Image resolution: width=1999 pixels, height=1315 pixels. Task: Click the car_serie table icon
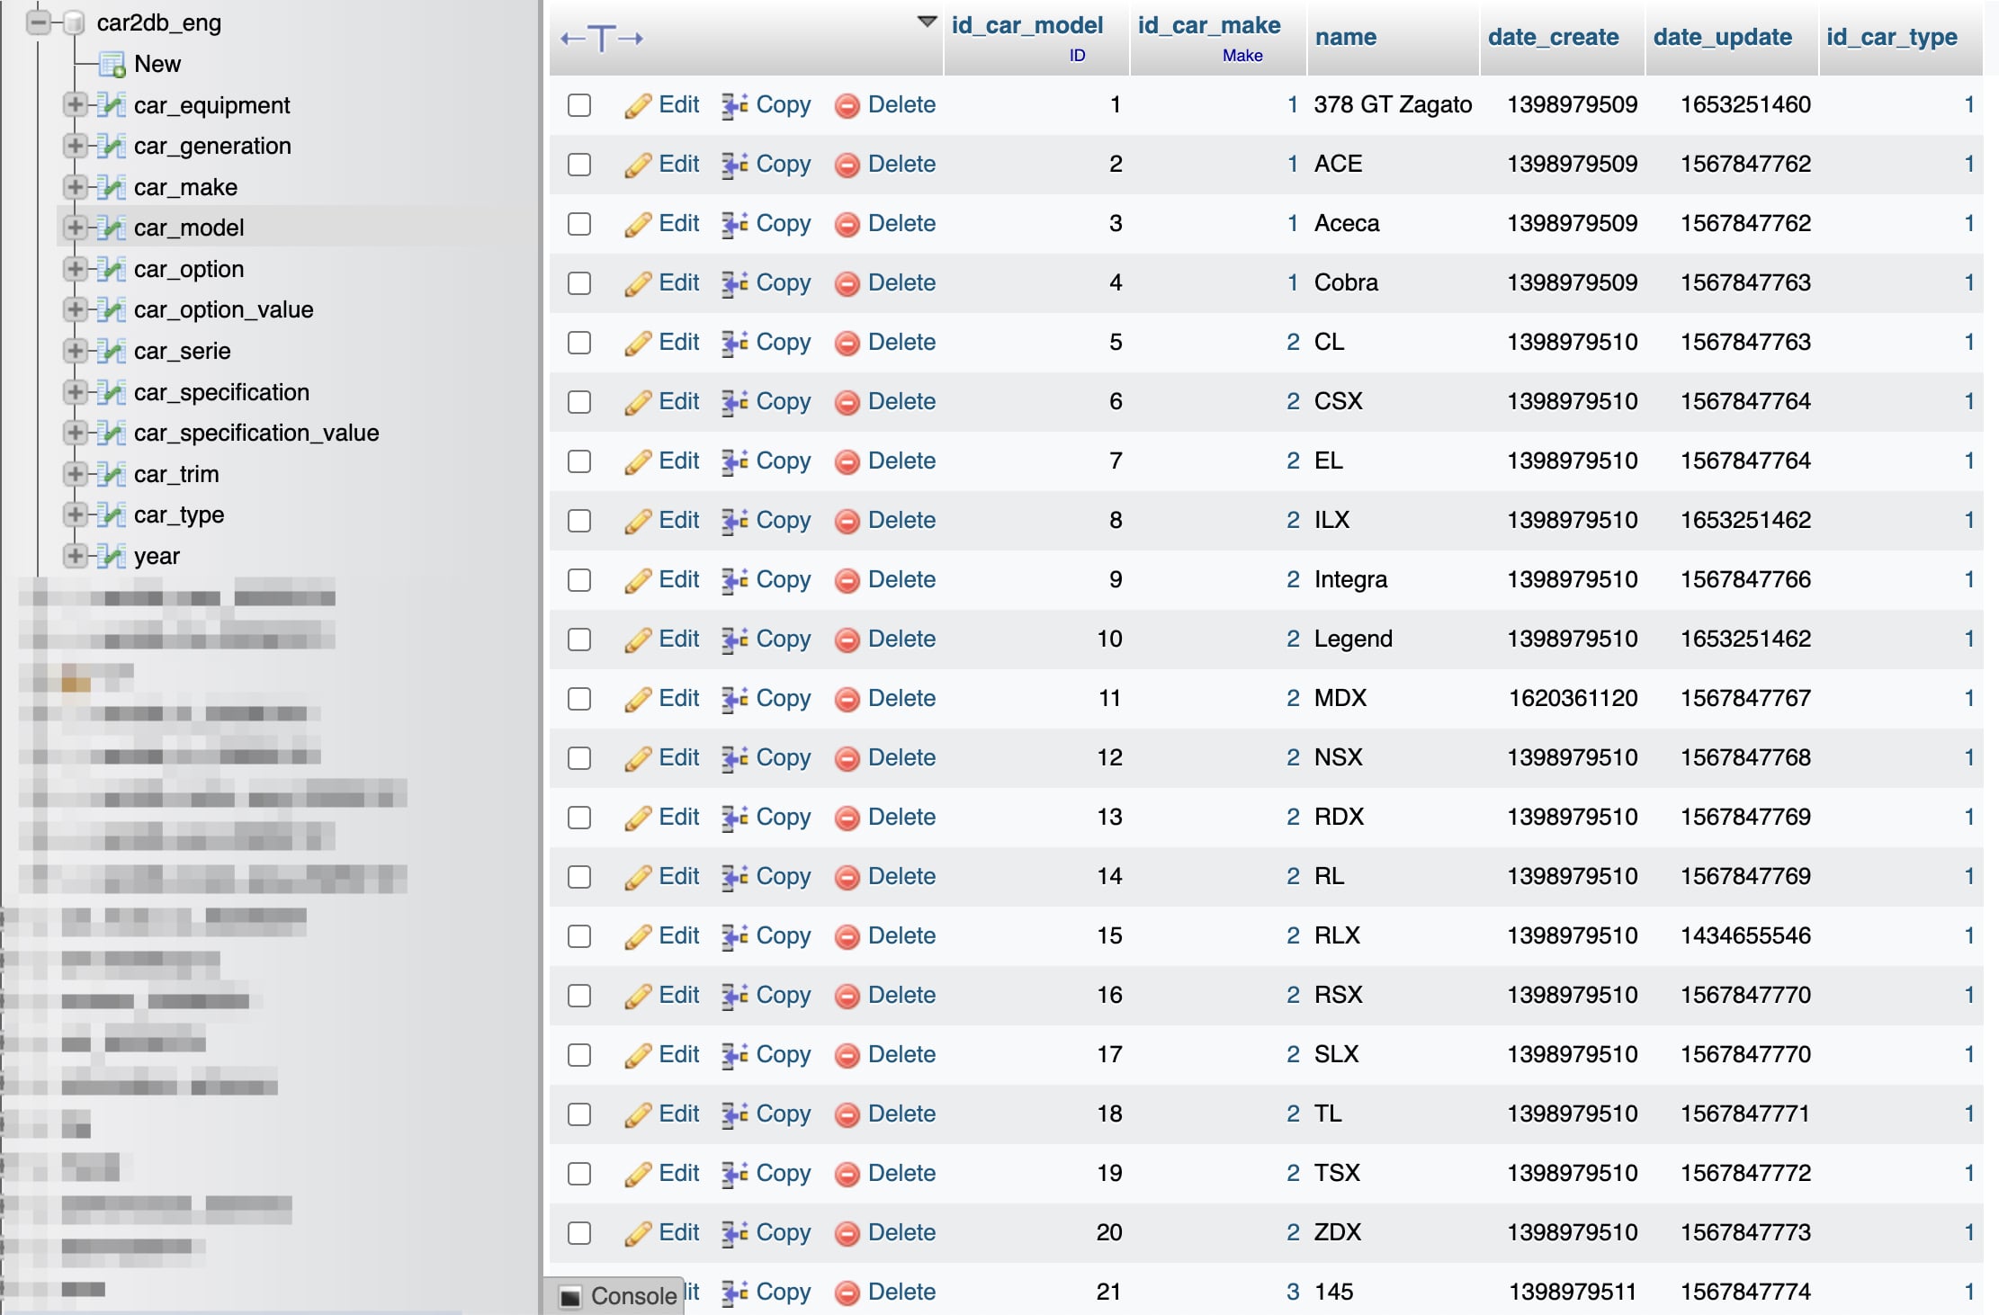tap(111, 351)
